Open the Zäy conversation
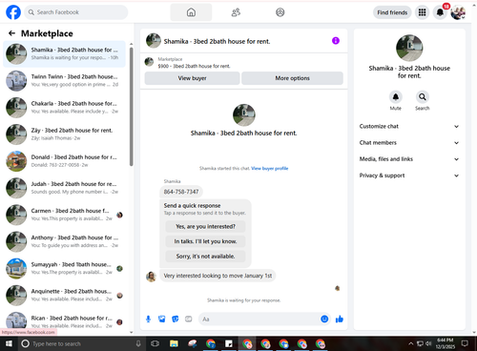 coord(65,134)
